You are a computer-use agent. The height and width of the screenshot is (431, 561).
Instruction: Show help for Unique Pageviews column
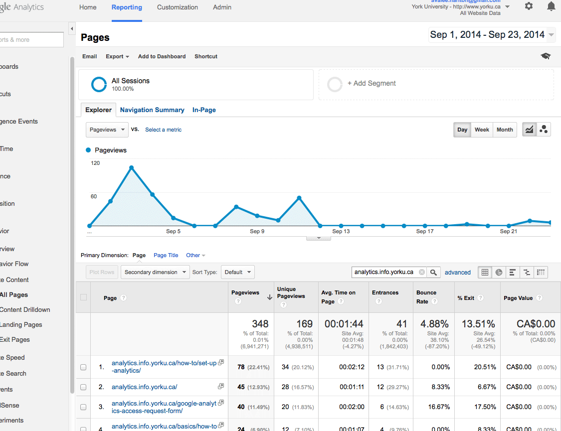click(283, 304)
